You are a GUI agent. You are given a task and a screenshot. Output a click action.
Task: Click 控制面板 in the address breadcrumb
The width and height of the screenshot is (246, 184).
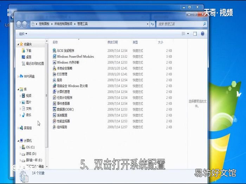pos(44,24)
